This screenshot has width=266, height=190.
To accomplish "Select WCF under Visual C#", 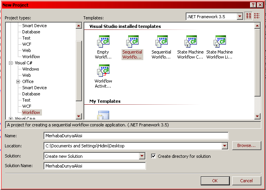I will [27, 106].
